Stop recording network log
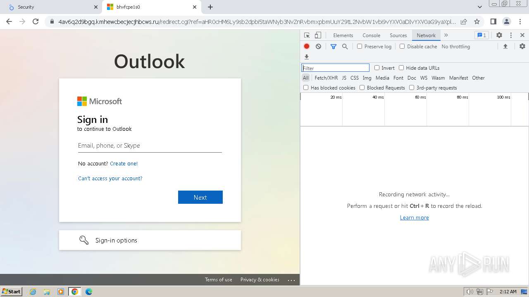This screenshot has height=297, width=529. tap(307, 47)
